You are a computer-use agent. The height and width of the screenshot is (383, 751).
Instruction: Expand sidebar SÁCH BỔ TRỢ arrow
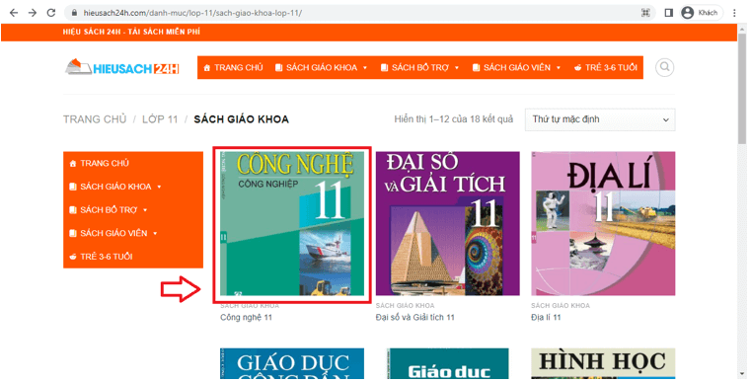[x=145, y=210]
